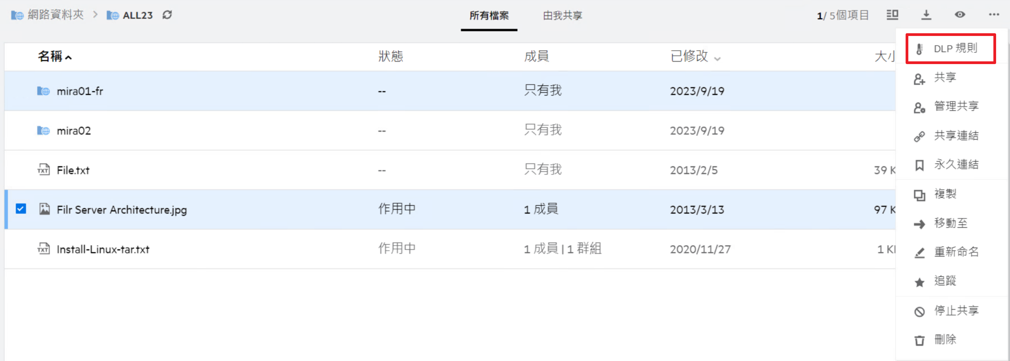Open the mira02 folder
The height and width of the screenshot is (361, 1010).
click(x=74, y=131)
